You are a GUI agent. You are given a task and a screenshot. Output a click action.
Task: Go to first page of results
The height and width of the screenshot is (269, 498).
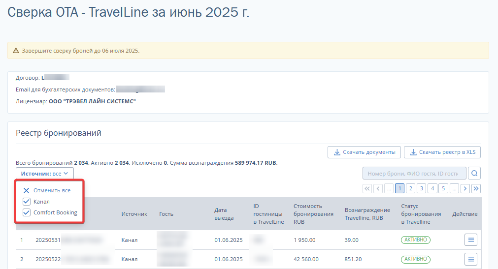coord(367,188)
